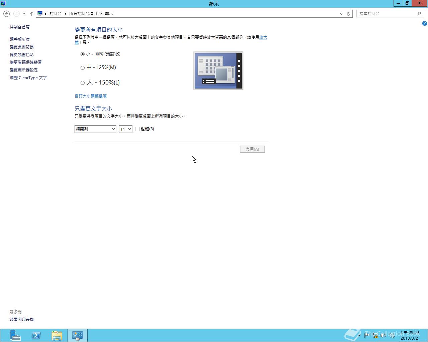
Task: Open the font size 11 dropdown
Action: coord(126,129)
